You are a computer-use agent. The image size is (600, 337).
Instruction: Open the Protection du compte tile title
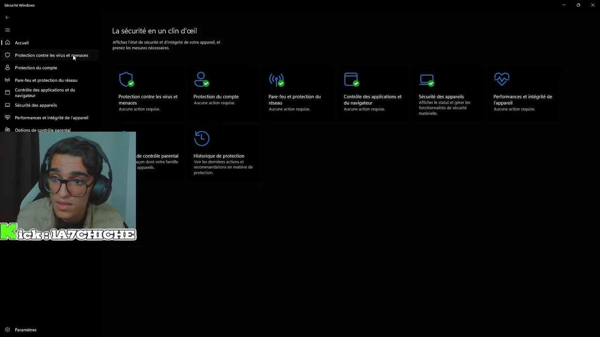point(216,96)
